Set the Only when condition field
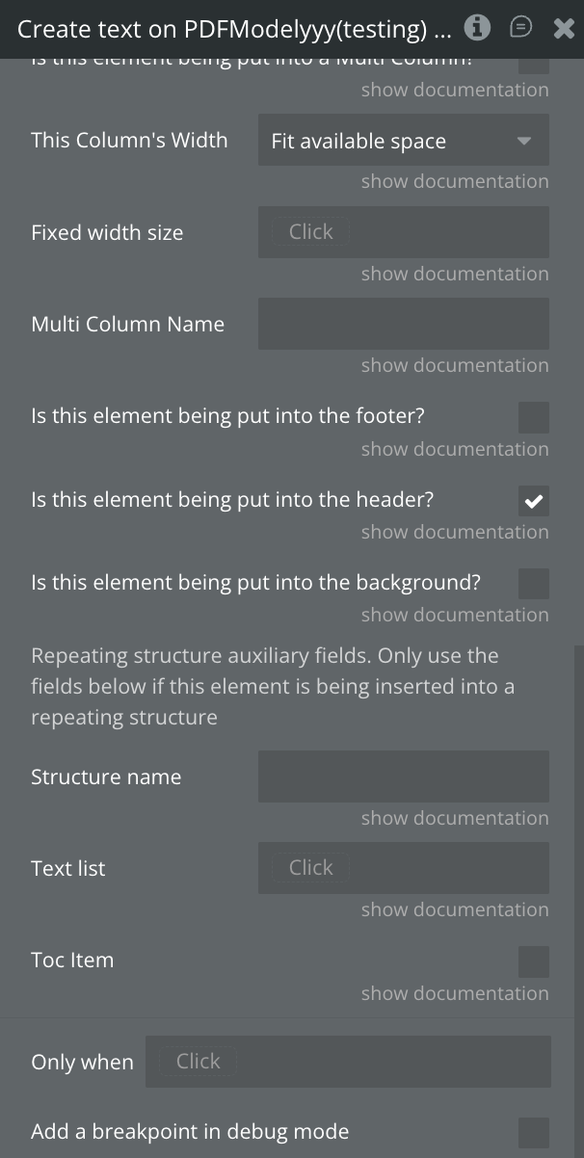The image size is (584, 1158). 348,1062
